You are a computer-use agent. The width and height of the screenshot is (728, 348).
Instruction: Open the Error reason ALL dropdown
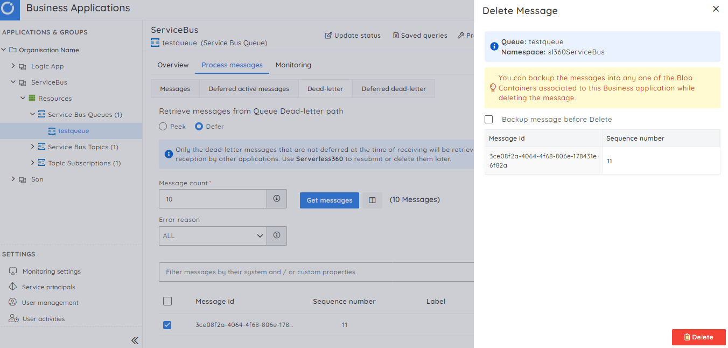point(213,236)
